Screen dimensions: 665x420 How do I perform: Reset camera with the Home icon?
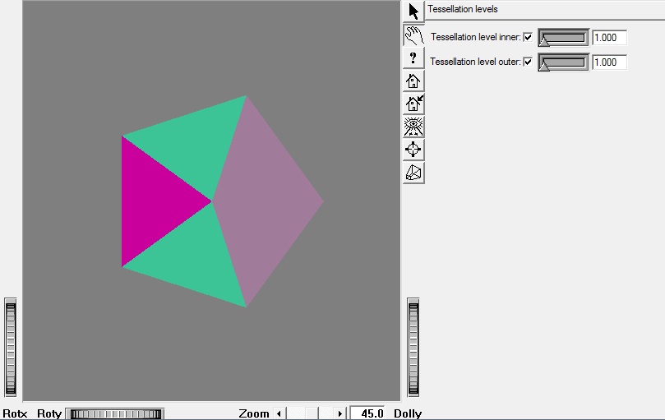click(x=413, y=81)
